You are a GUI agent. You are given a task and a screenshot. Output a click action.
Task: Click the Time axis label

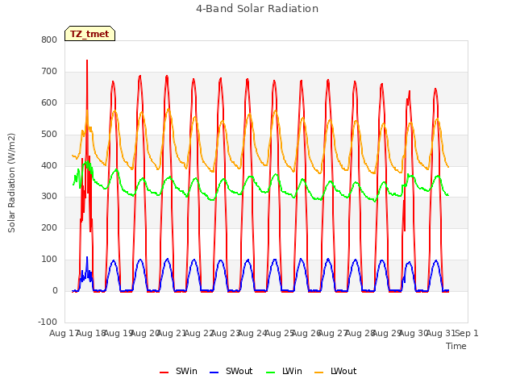click(x=456, y=346)
